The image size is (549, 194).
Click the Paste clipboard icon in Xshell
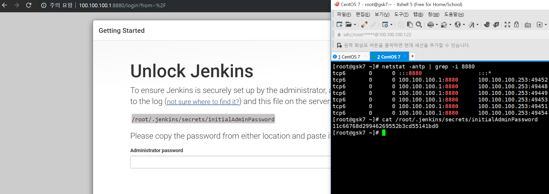point(410,25)
